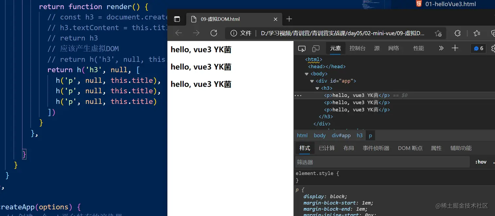Open the favorites list
495x216 pixels.
[477, 33]
